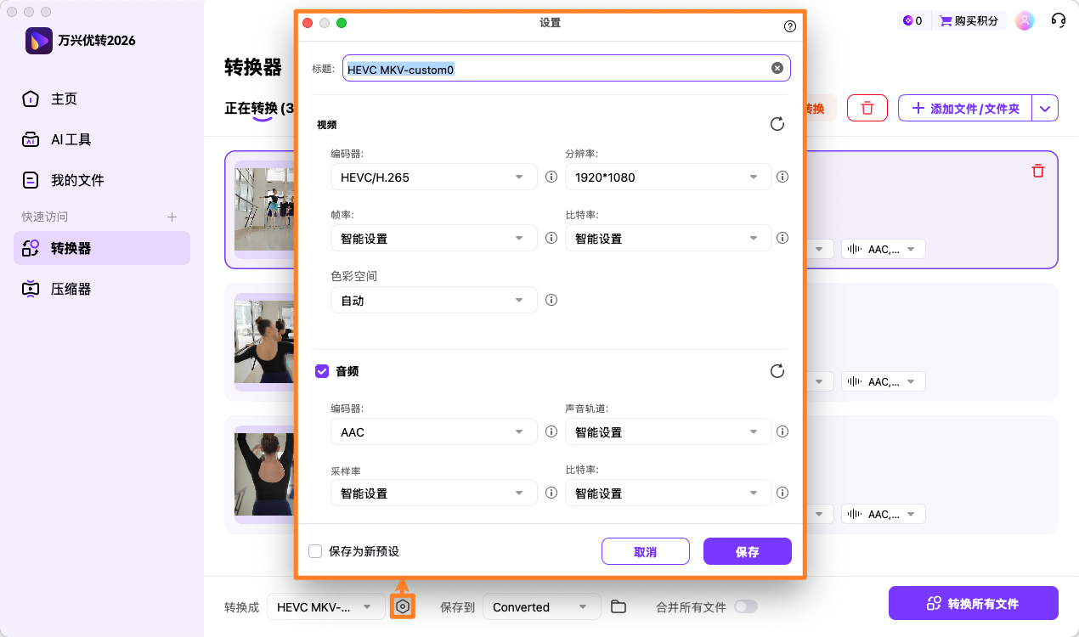Check 保存为新预设 checkbox
This screenshot has height=637, width=1079.
(316, 550)
